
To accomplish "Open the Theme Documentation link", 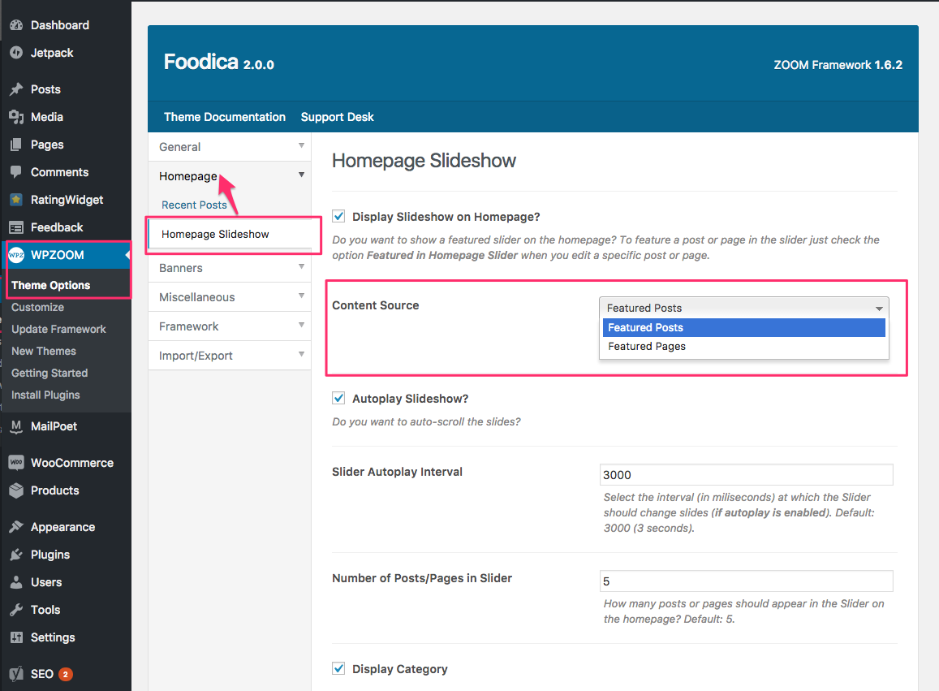I will pos(225,117).
